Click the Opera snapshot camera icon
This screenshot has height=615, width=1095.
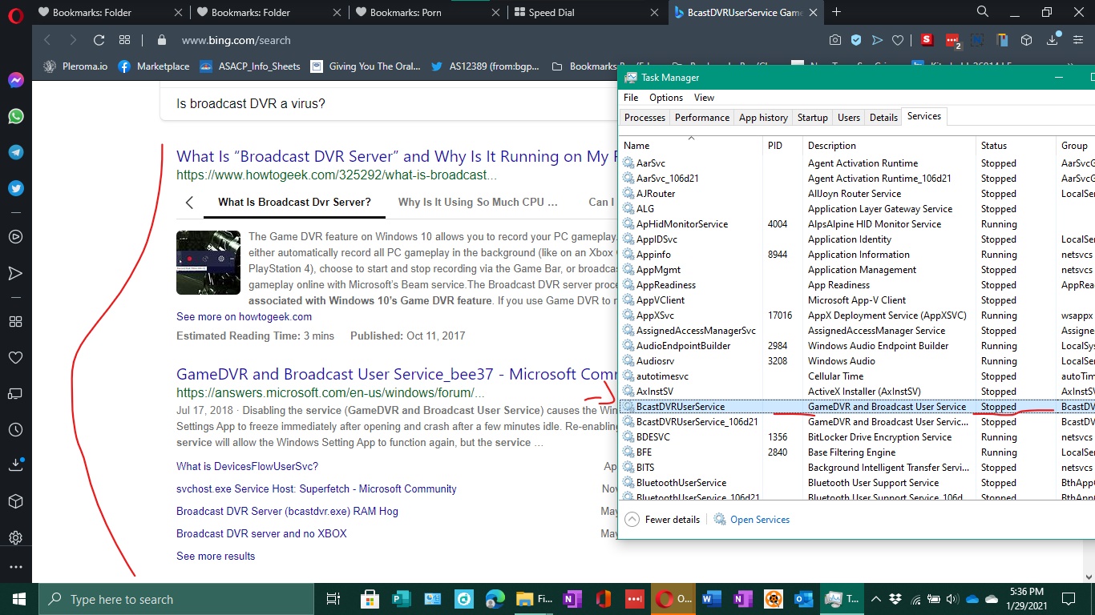(x=835, y=40)
